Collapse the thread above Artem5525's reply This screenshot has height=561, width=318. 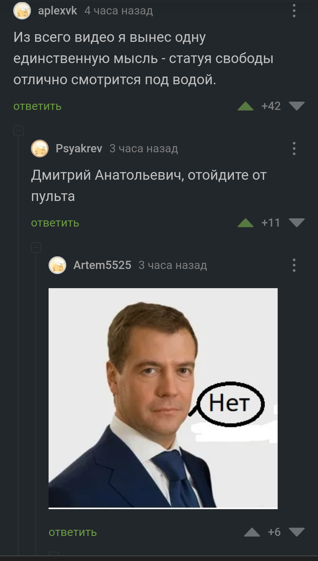[x=36, y=247]
